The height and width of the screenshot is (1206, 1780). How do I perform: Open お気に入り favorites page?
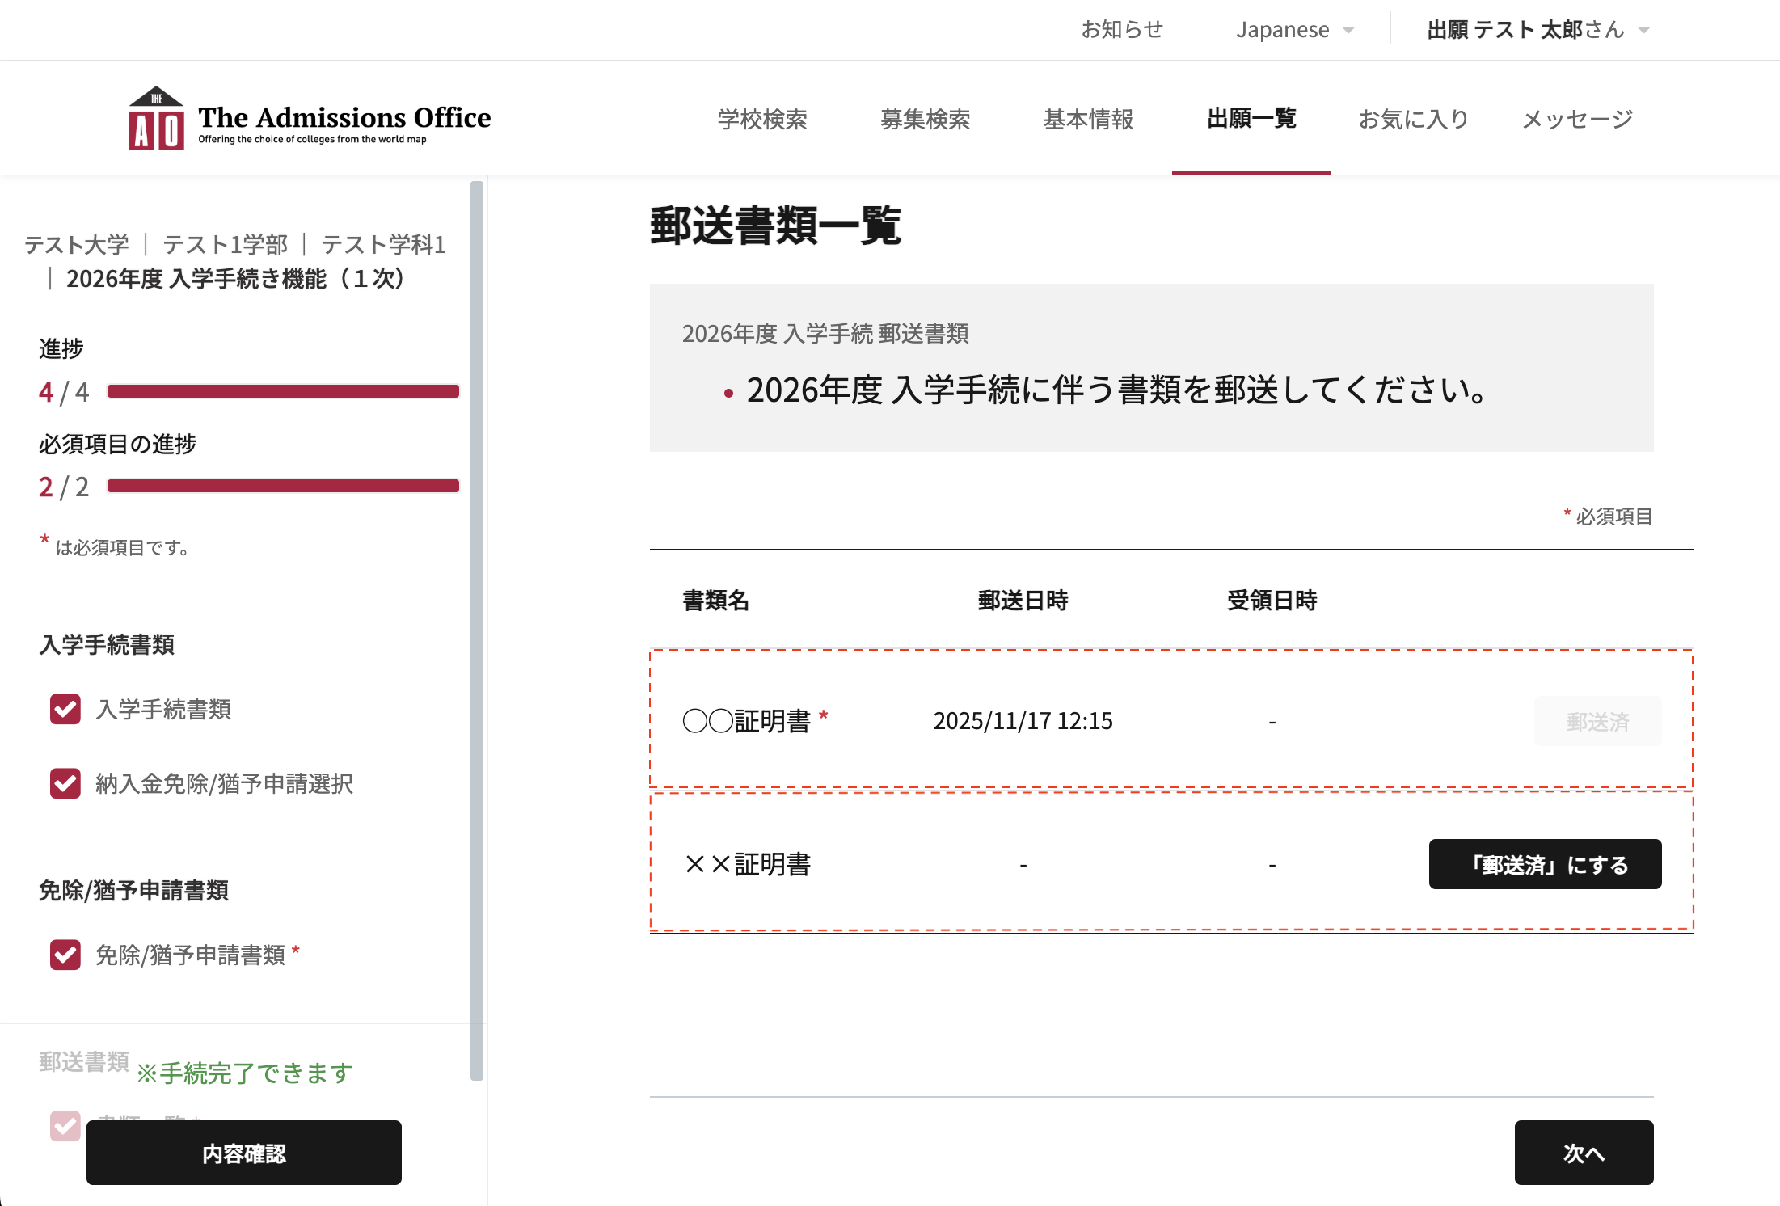pos(1413,119)
